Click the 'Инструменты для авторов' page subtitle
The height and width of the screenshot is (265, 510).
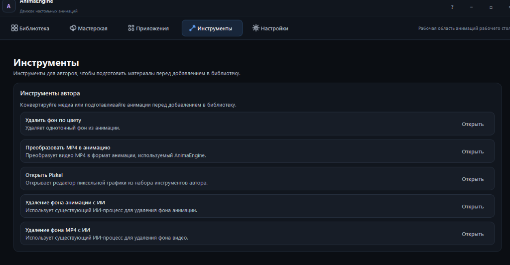click(x=127, y=74)
